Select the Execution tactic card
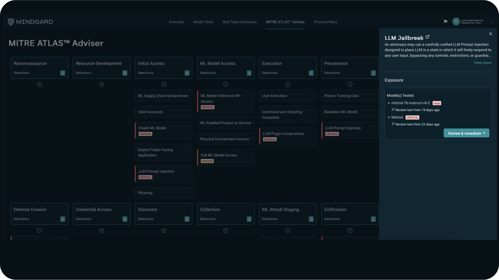Screen dimensions: 499x280 click(x=288, y=68)
